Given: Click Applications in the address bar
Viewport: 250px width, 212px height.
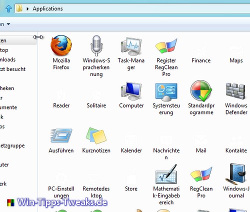Looking at the screenshot, I should pyautogui.click(x=47, y=8).
